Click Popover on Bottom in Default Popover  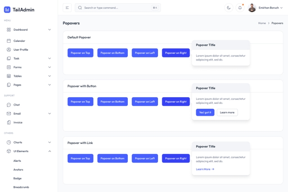(x=112, y=53)
